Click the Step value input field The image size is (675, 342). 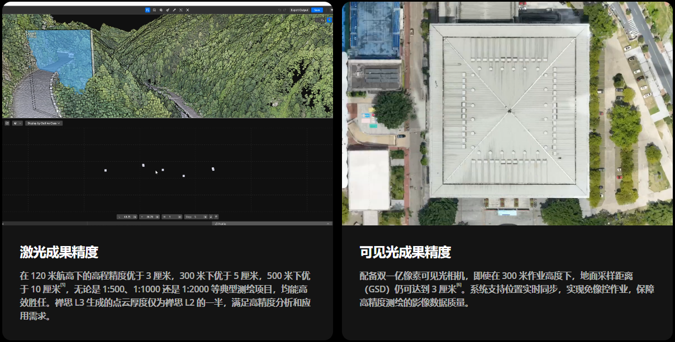coord(196,216)
